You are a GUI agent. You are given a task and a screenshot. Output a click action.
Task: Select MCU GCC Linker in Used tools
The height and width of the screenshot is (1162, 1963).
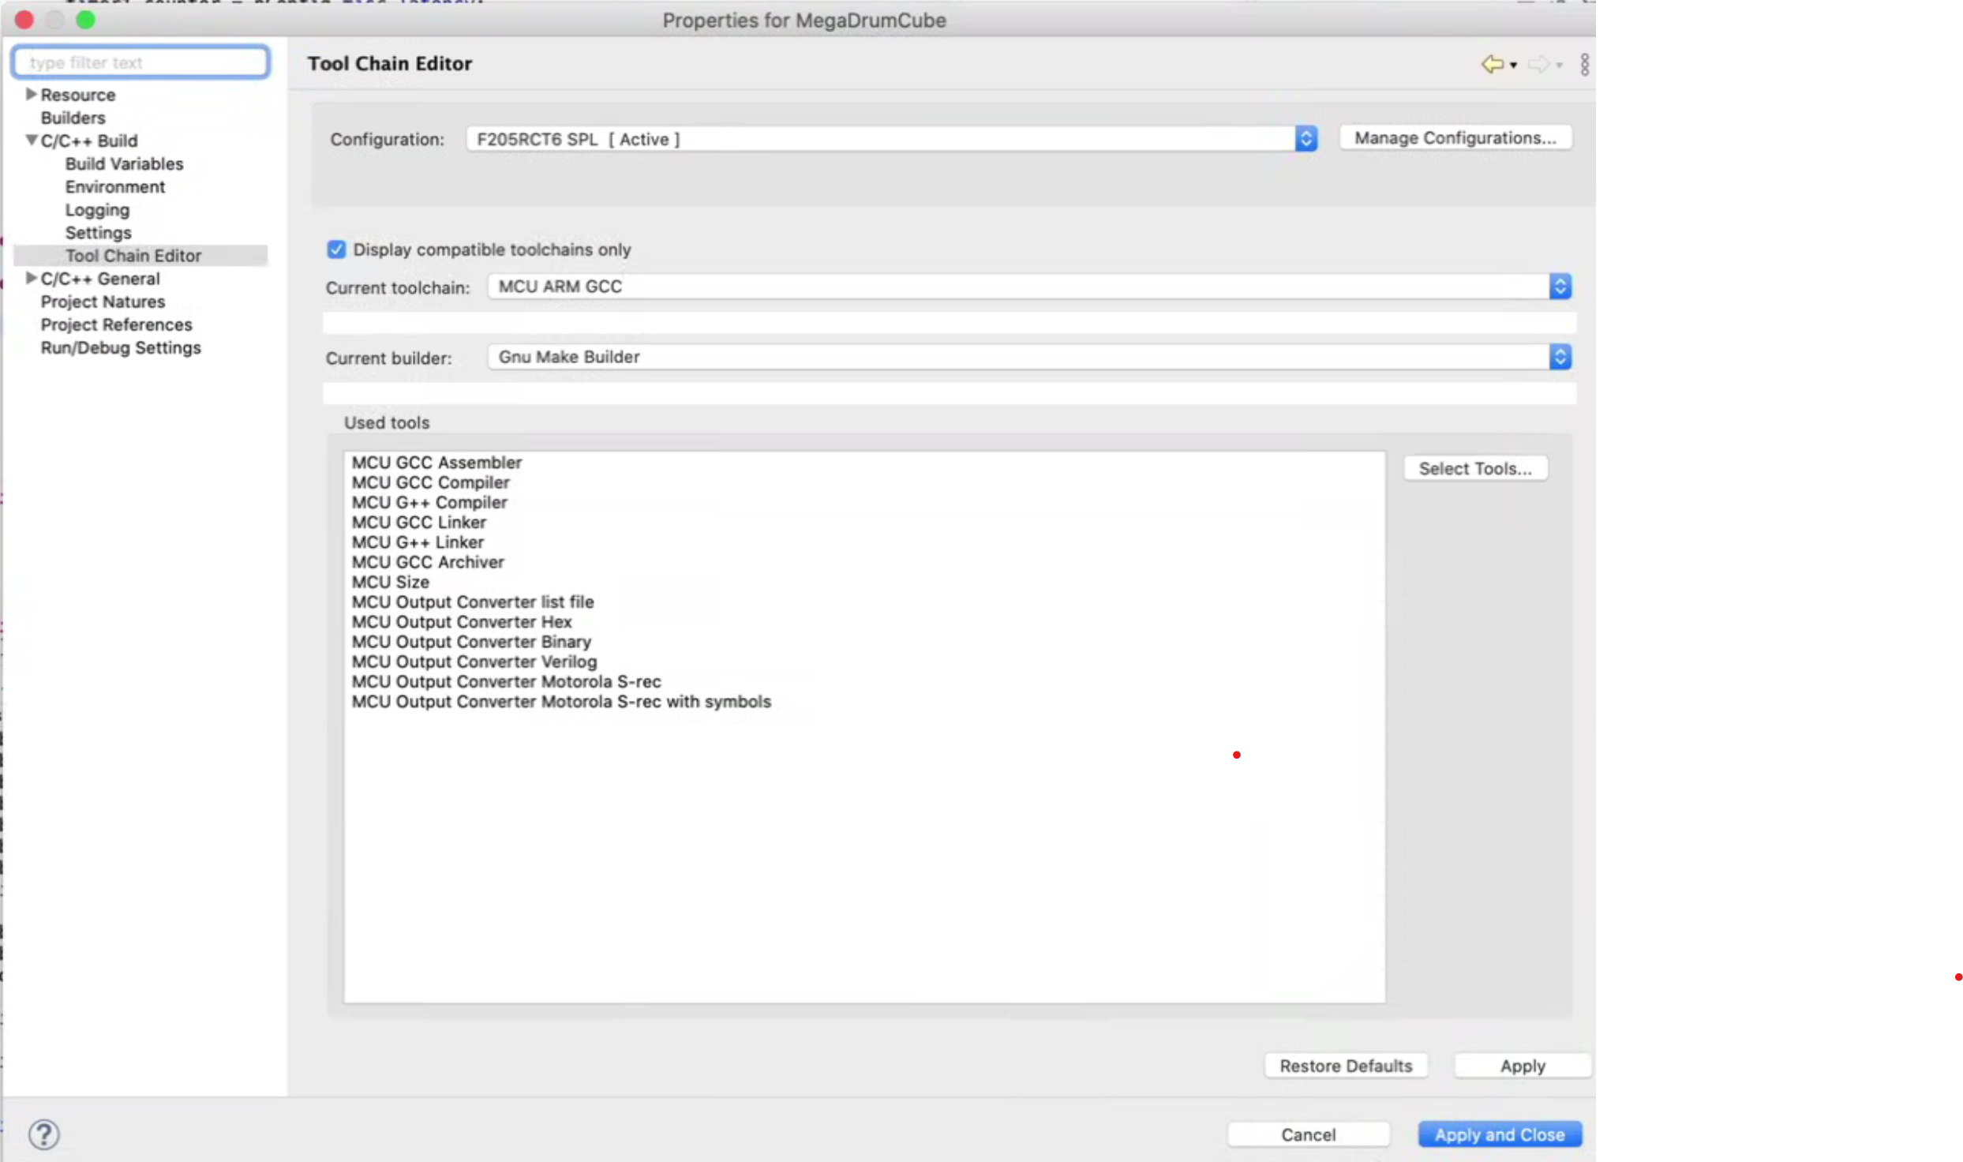[x=418, y=523]
